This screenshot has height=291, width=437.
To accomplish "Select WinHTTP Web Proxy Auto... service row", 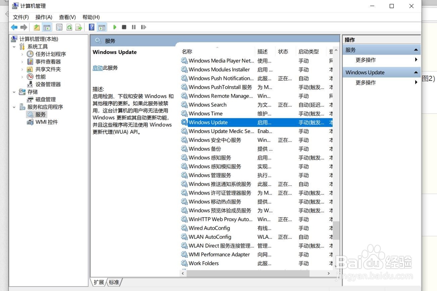I will [257, 219].
